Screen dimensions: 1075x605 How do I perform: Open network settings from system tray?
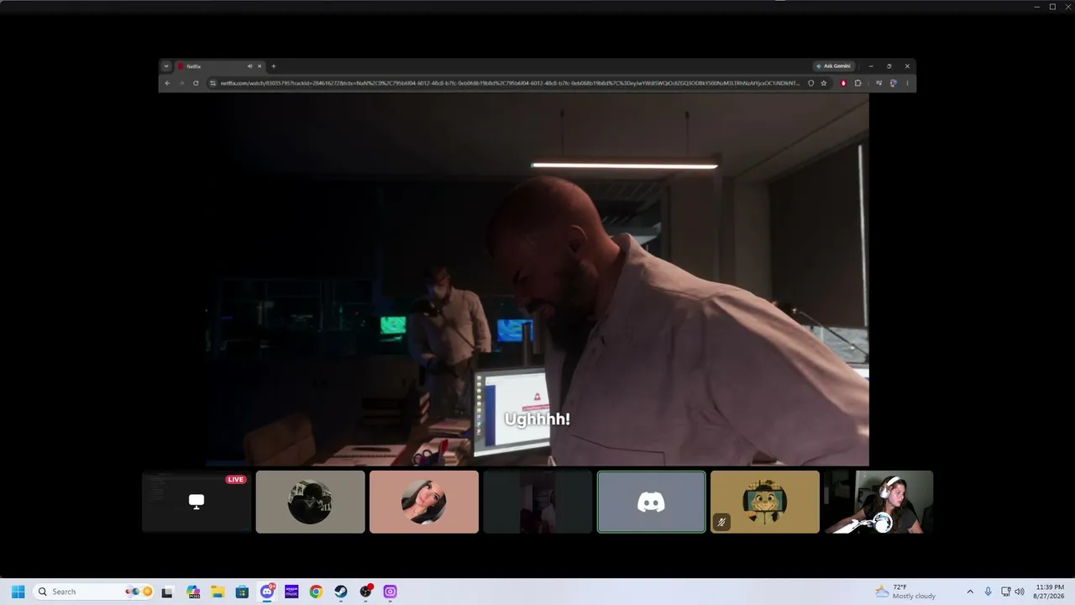click(1005, 592)
